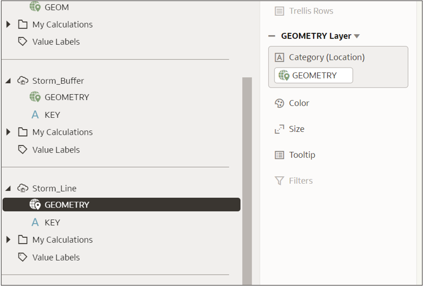Select the Storm_Buffer dataset name
Screen dimensions: 423x286
click(58, 81)
